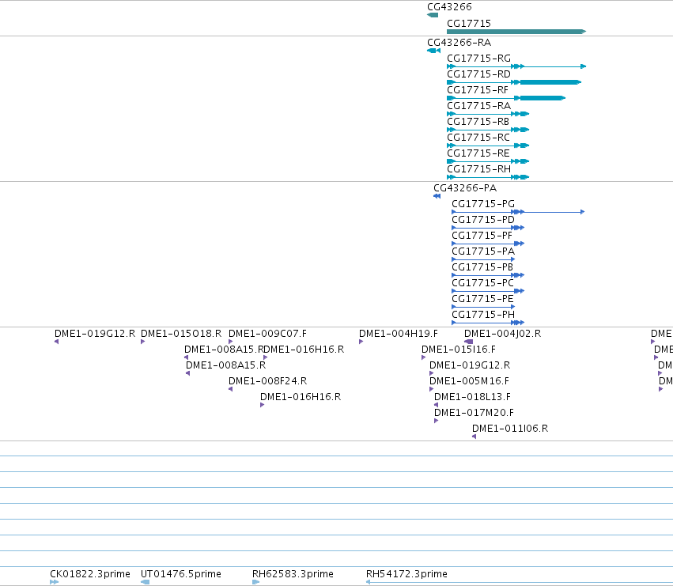The width and height of the screenshot is (673, 586).
Task: Select the CG17715-RH transcript label
Action: coord(478,169)
